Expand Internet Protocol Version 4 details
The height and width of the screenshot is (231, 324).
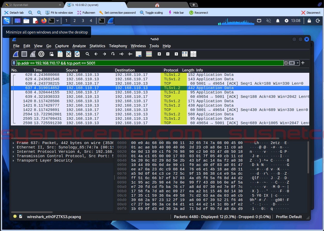pyautogui.click(x=13, y=152)
